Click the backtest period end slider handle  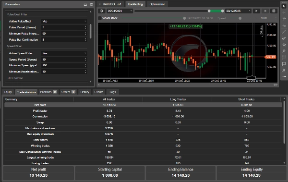click(x=222, y=11)
